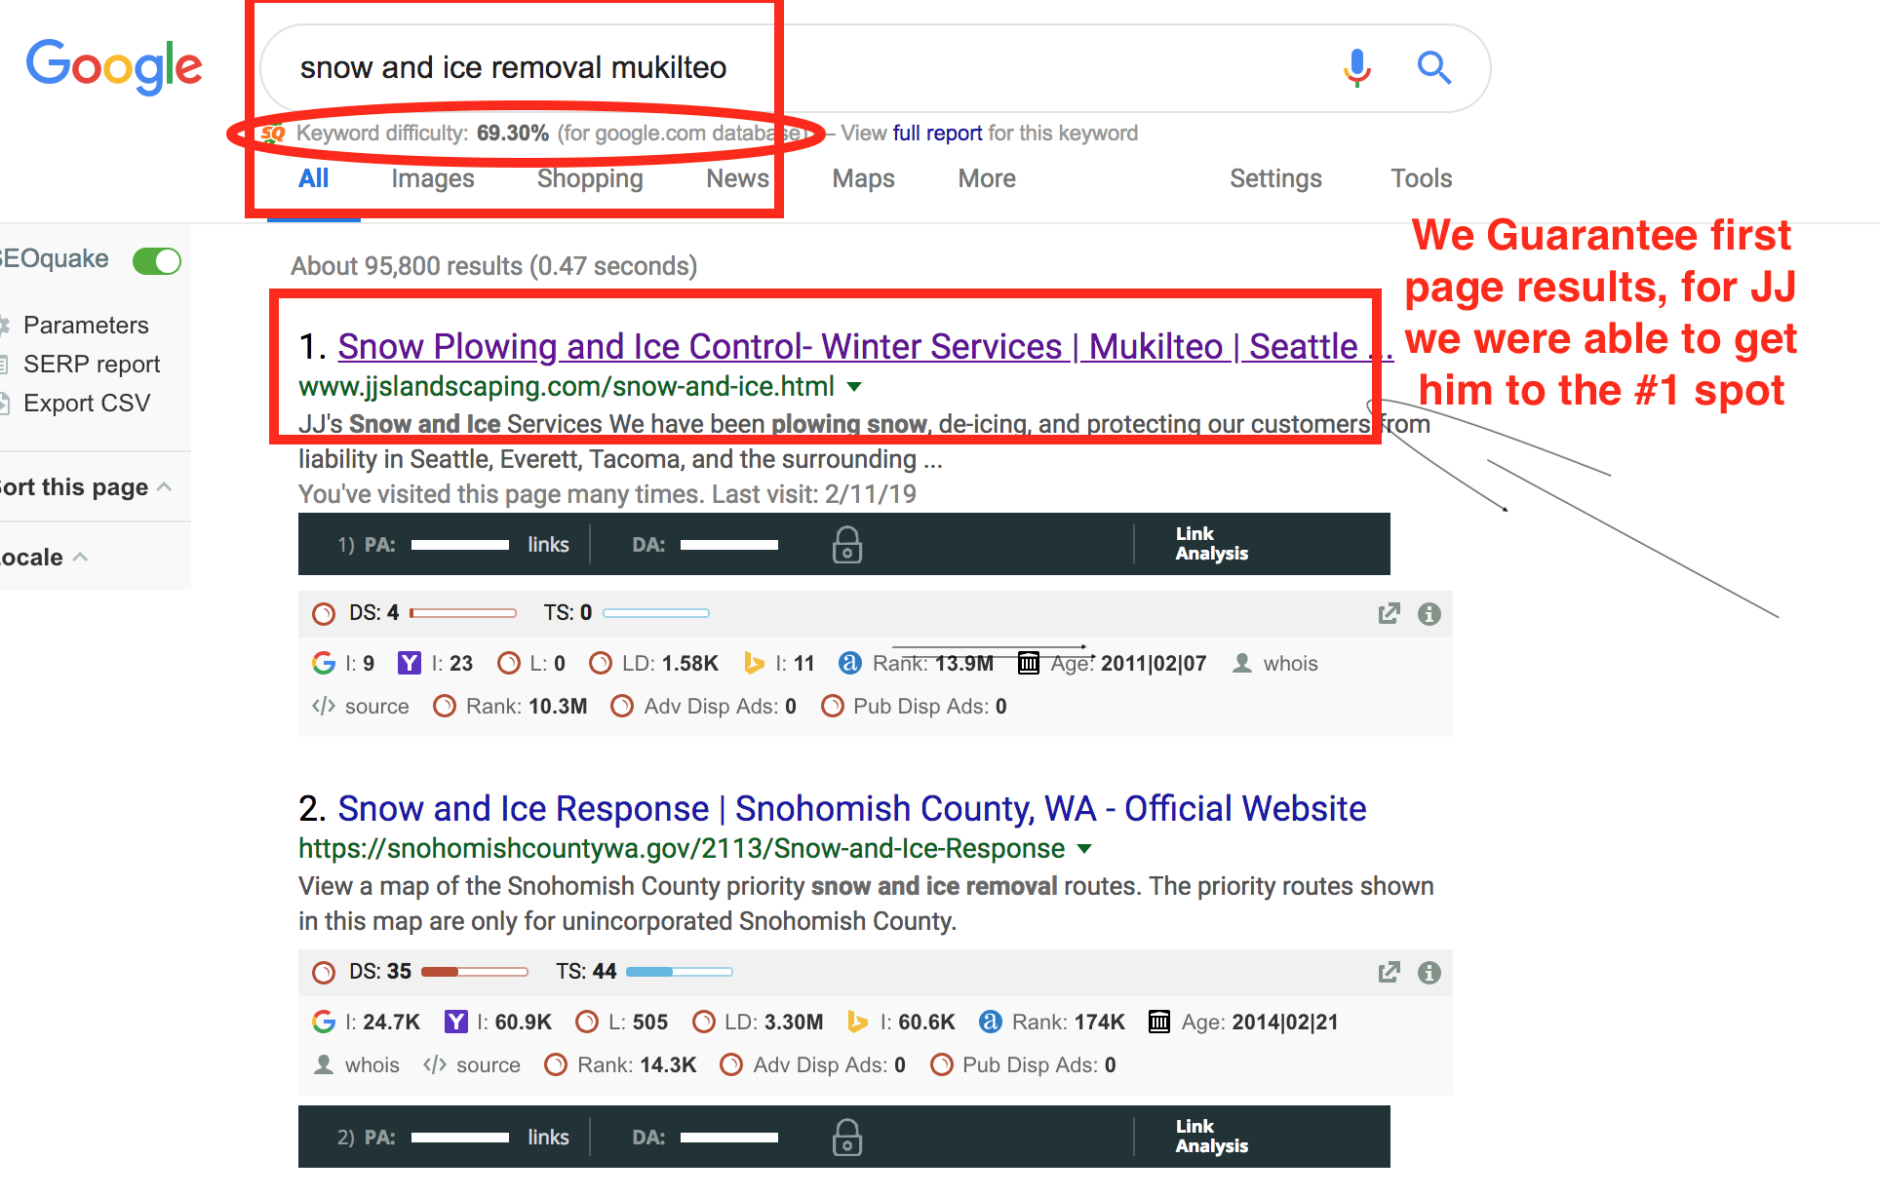Collapse the Locale section chevron
The width and height of the screenshot is (1880, 1197).
81,557
